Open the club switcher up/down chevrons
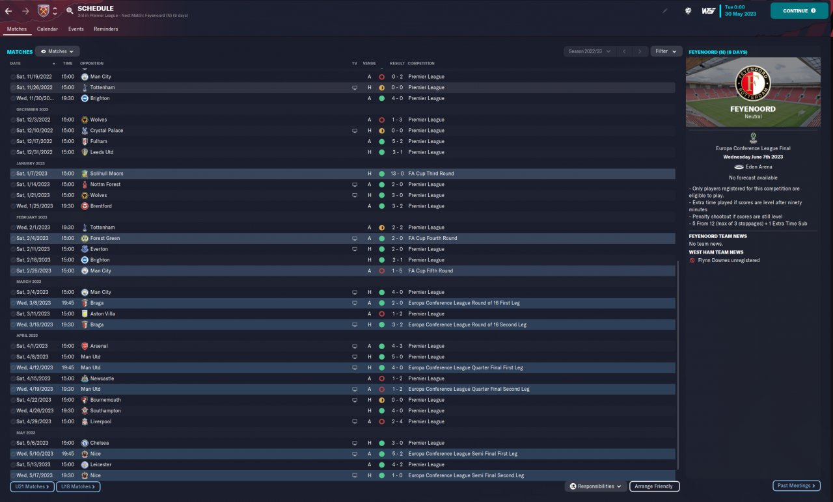Viewport: 833px width, 502px height. (55, 11)
